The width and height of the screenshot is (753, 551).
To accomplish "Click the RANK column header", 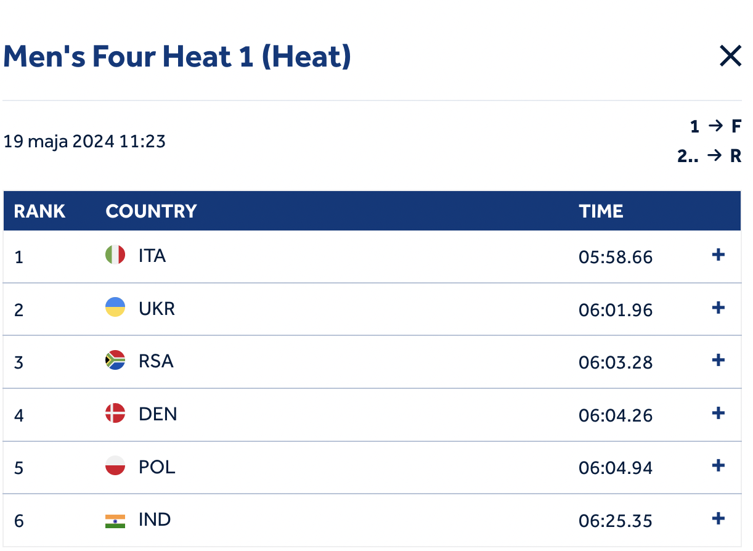I will [x=39, y=211].
